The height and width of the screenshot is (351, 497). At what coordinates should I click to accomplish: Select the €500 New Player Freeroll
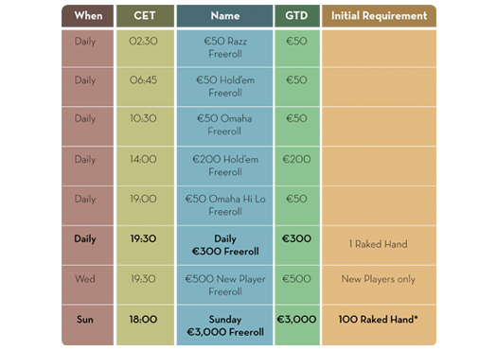tap(224, 285)
